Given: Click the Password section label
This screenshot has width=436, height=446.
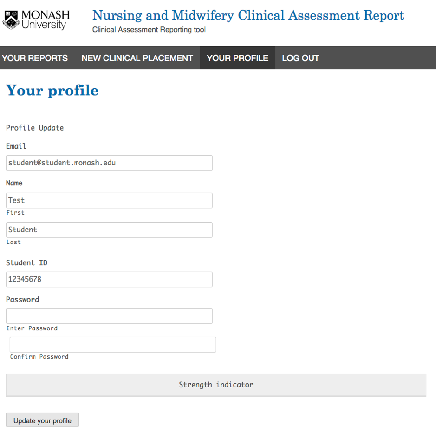Looking at the screenshot, I should tap(22, 299).
